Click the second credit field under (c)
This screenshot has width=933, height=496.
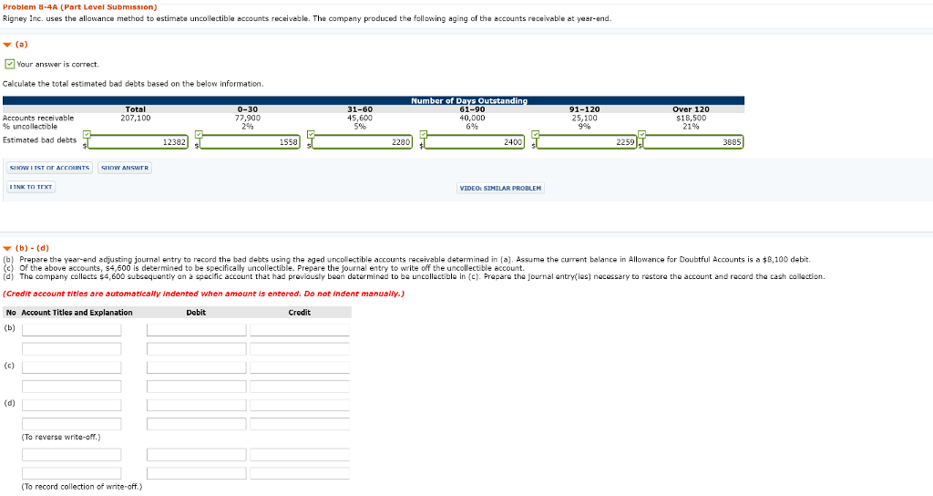tap(300, 387)
